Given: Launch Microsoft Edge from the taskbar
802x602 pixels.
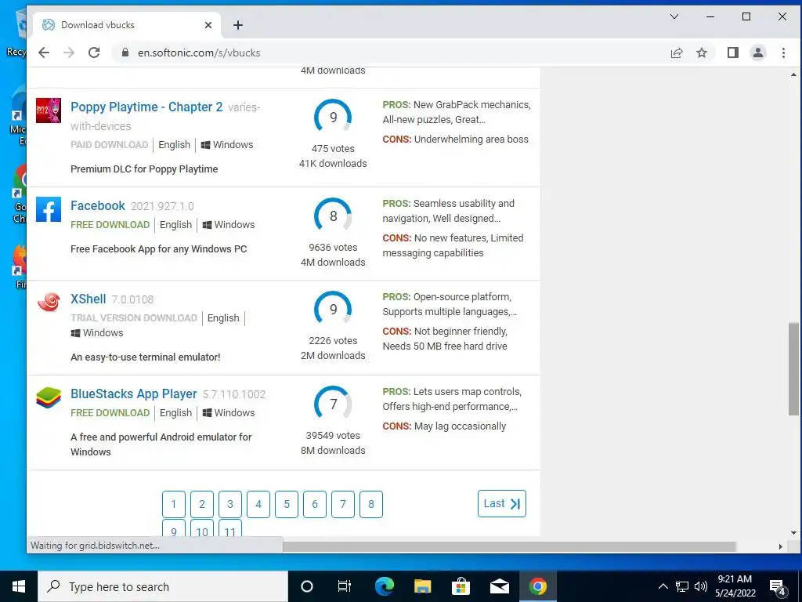Looking at the screenshot, I should (x=384, y=586).
